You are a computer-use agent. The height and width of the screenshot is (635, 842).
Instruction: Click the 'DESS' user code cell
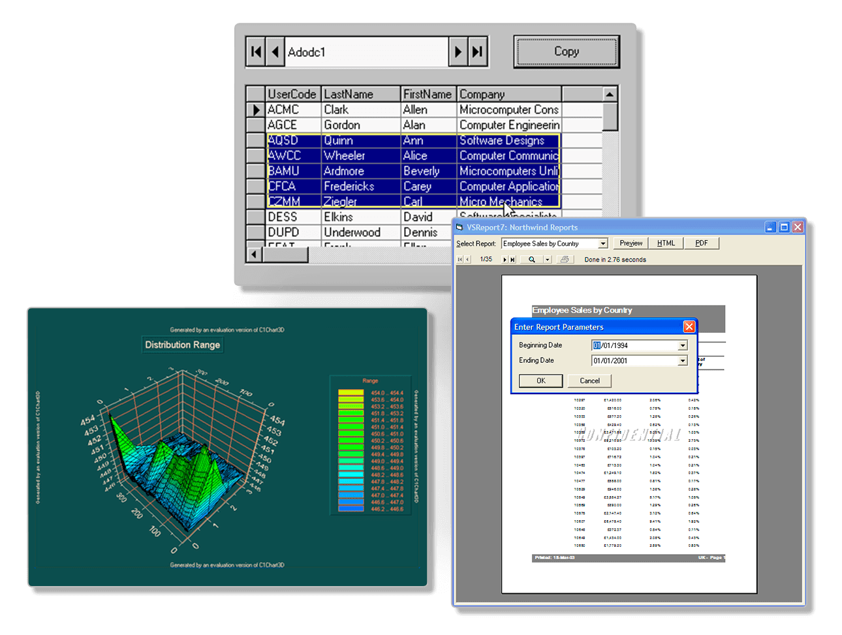point(293,217)
